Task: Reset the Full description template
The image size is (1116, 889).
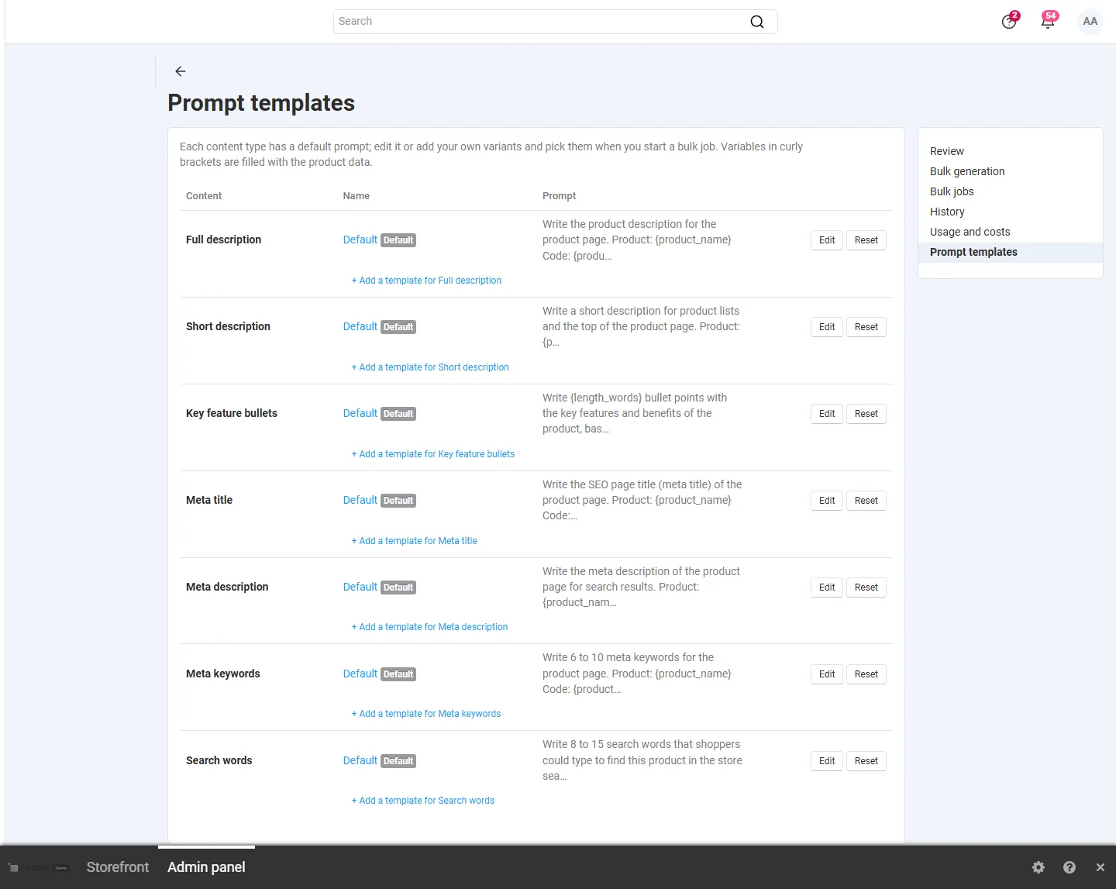Action: pos(866,240)
